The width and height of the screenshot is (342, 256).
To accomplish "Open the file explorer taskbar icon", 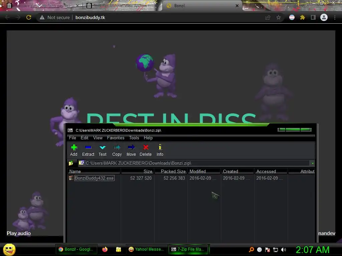I will point(119,249).
